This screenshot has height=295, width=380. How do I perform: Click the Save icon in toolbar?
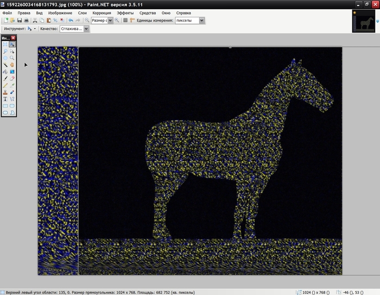[x=20, y=20]
